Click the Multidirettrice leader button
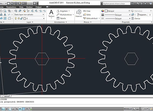153x111 pixels. (x=64, y=15)
